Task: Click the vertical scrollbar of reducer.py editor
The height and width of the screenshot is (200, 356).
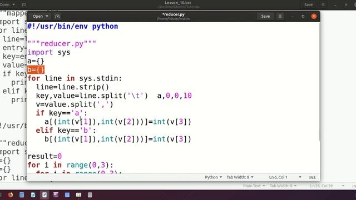Action: pos(319,82)
